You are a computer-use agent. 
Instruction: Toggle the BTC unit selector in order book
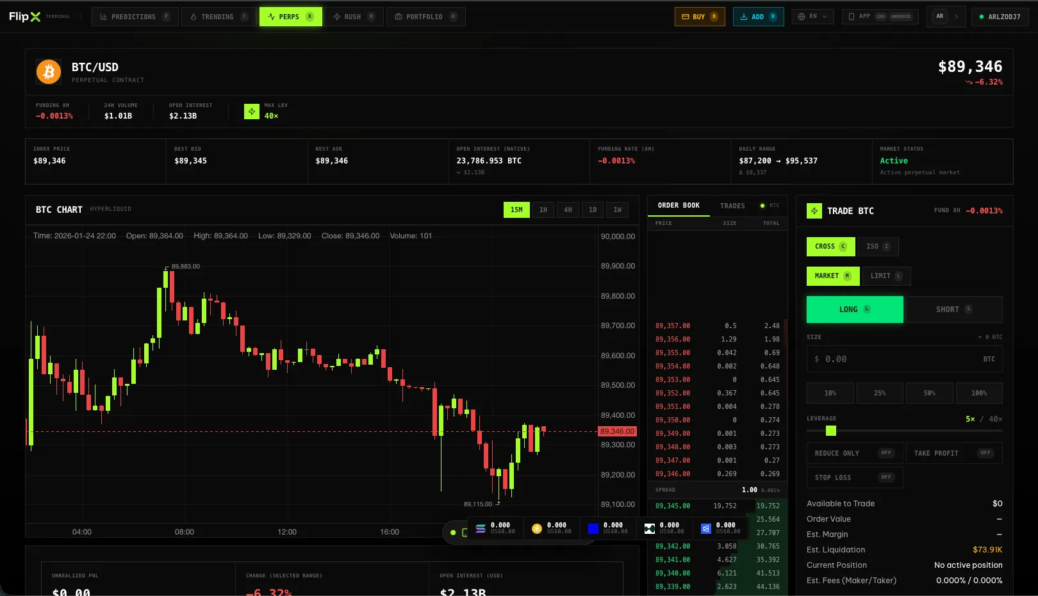(x=770, y=205)
